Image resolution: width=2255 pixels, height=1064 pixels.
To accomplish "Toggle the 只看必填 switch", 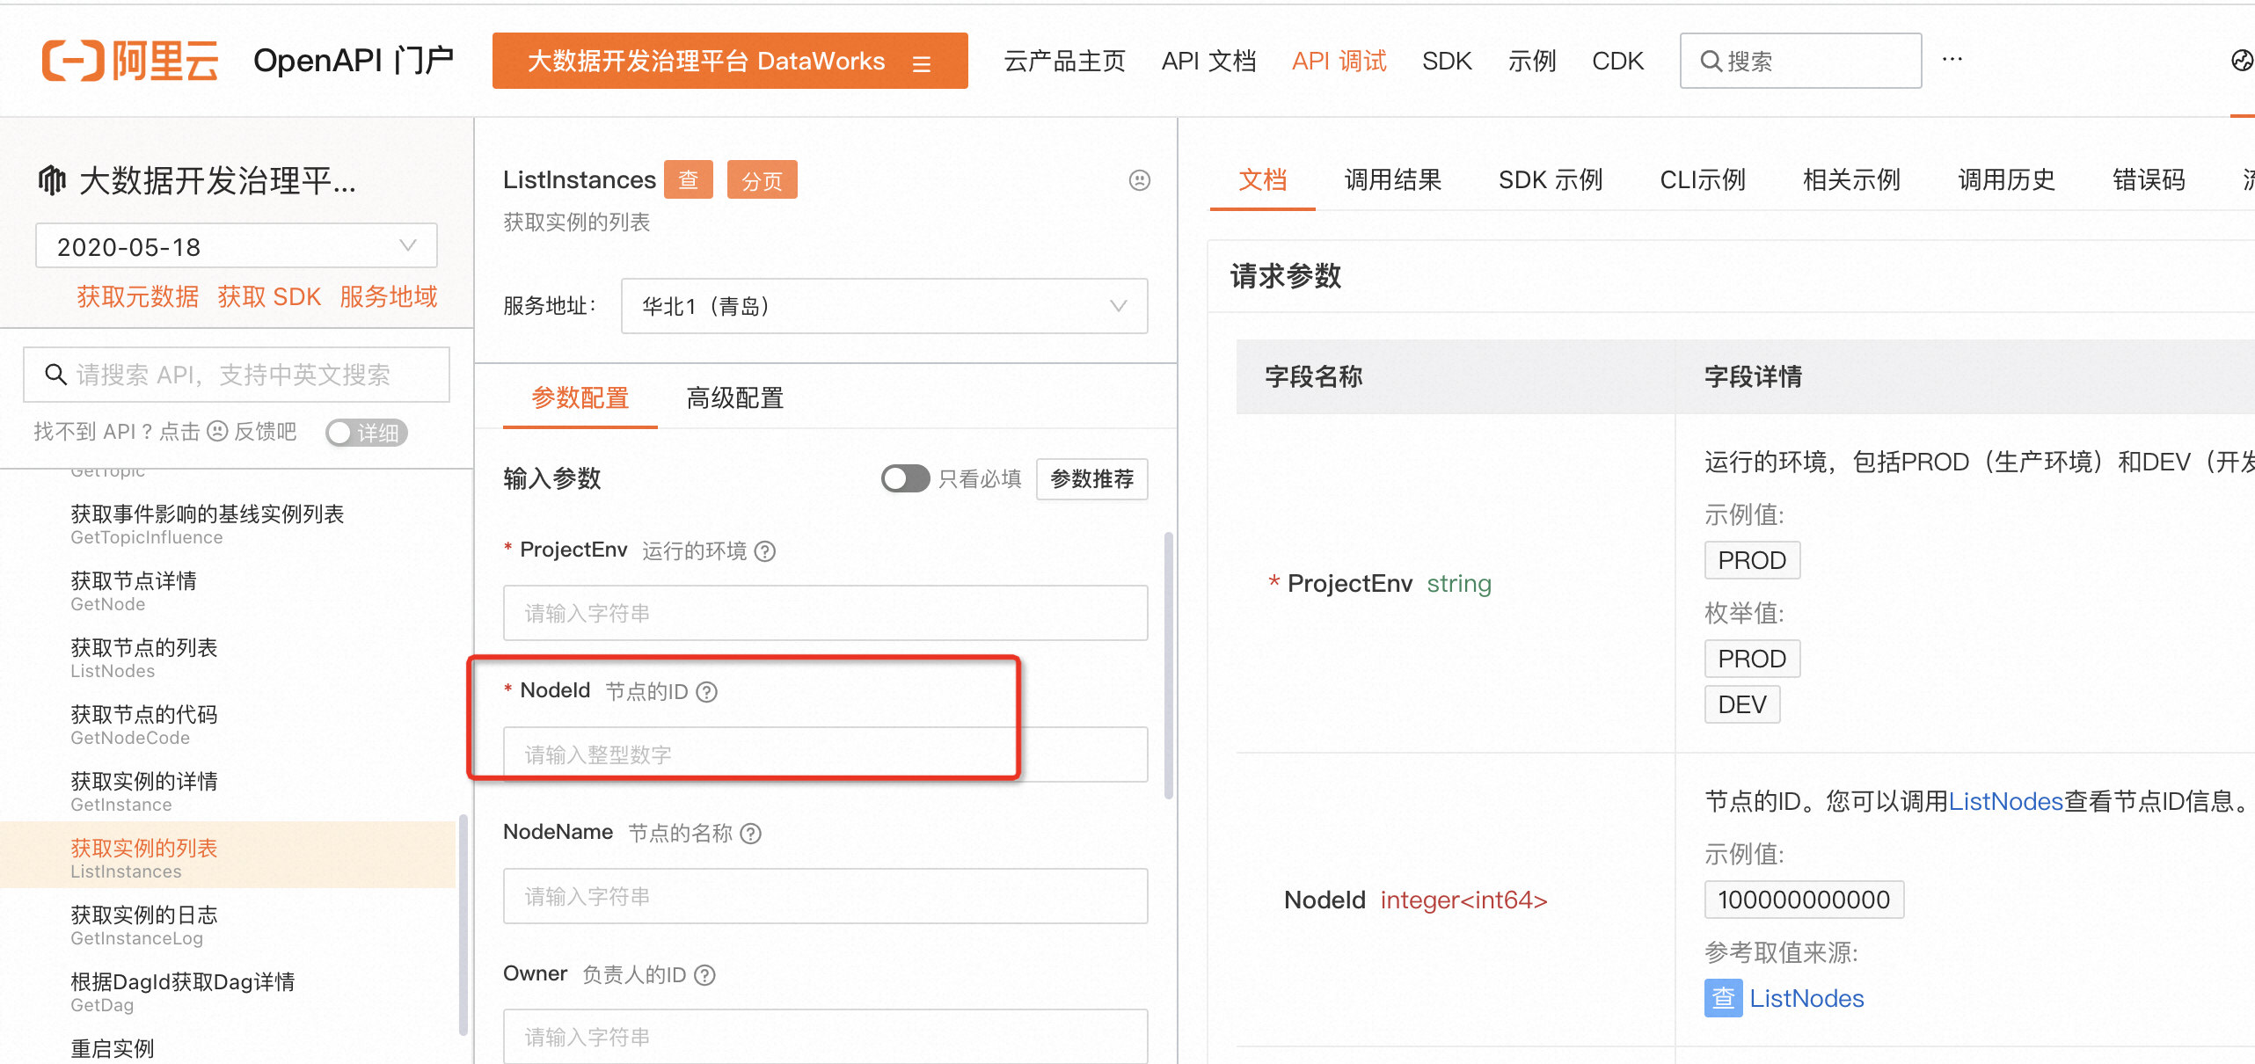I will [x=905, y=478].
